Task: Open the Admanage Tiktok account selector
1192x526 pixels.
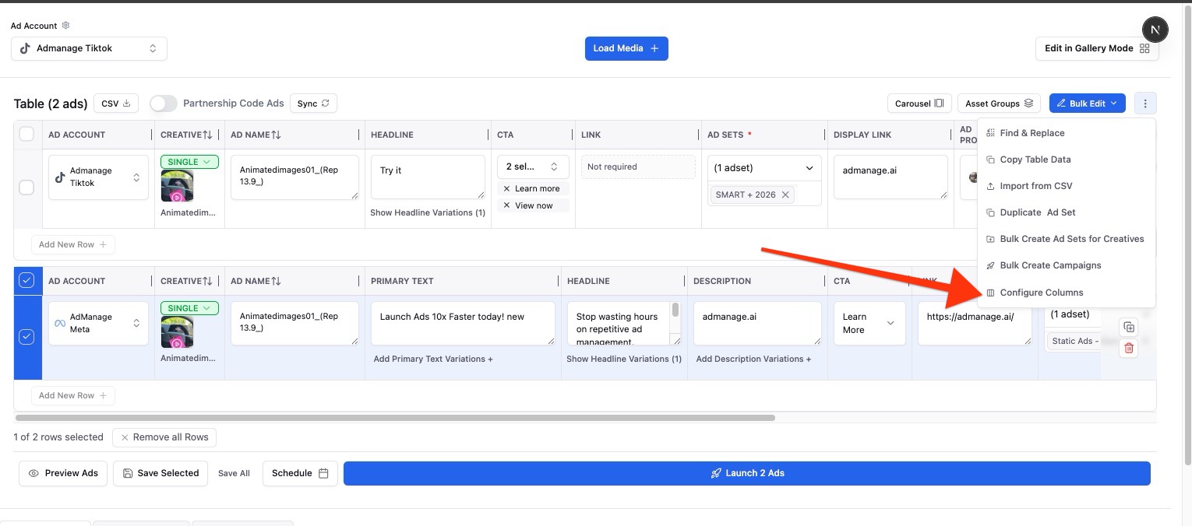Action: (x=89, y=48)
